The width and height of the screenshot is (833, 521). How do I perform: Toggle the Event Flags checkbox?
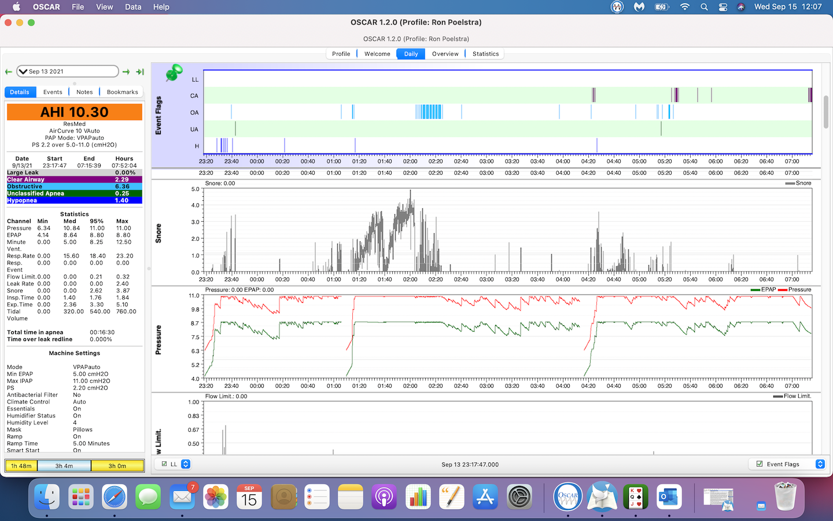(760, 464)
